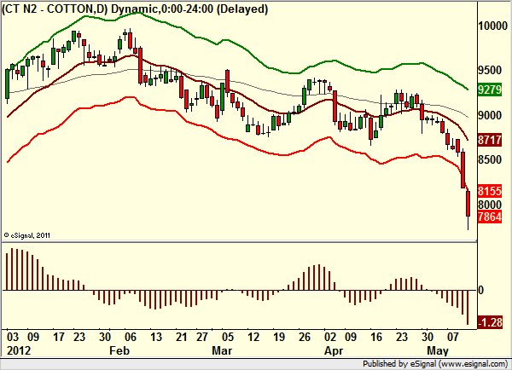
Task: Click the '21' date label on time axis
Action: click(x=182, y=337)
